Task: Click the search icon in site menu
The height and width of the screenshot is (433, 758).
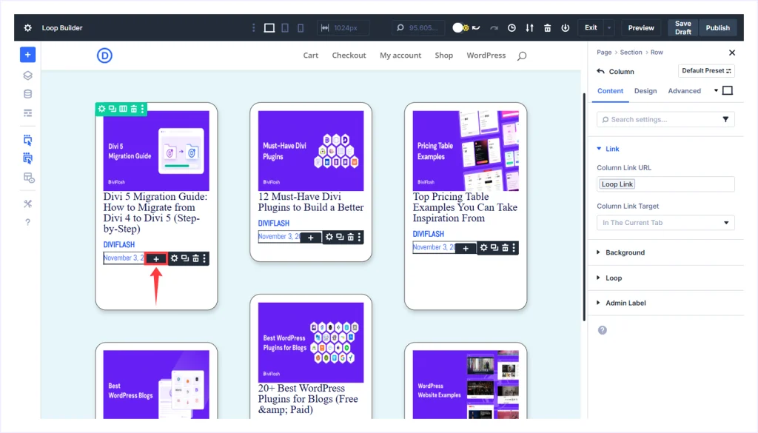Action: [522, 56]
